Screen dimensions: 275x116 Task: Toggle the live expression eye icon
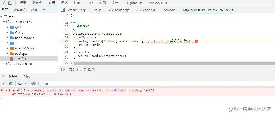tap(33, 84)
